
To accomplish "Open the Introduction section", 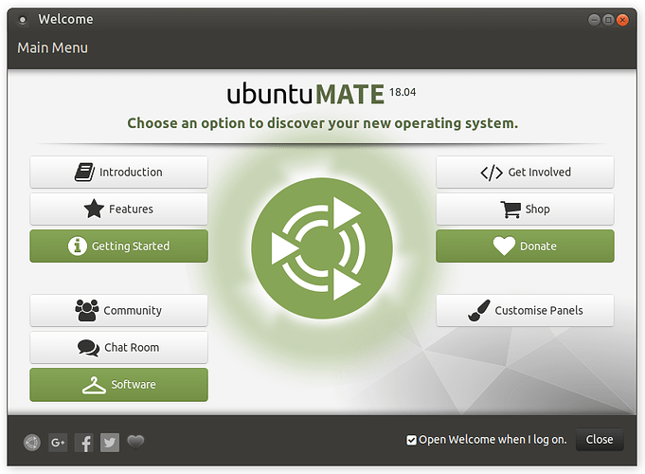I will pyautogui.click(x=118, y=172).
